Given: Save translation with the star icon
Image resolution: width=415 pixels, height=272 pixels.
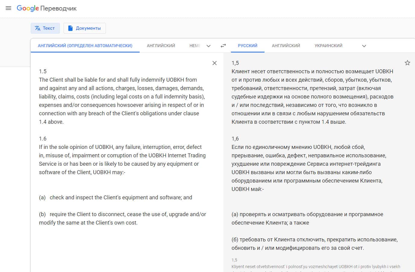Looking at the screenshot, I should point(407,63).
